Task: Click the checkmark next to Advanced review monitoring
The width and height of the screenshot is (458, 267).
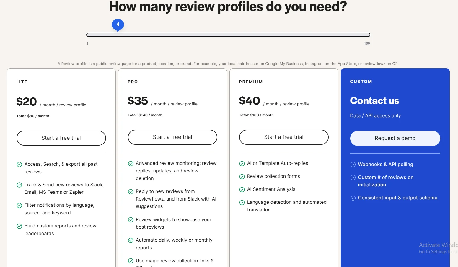Action: tap(131, 163)
